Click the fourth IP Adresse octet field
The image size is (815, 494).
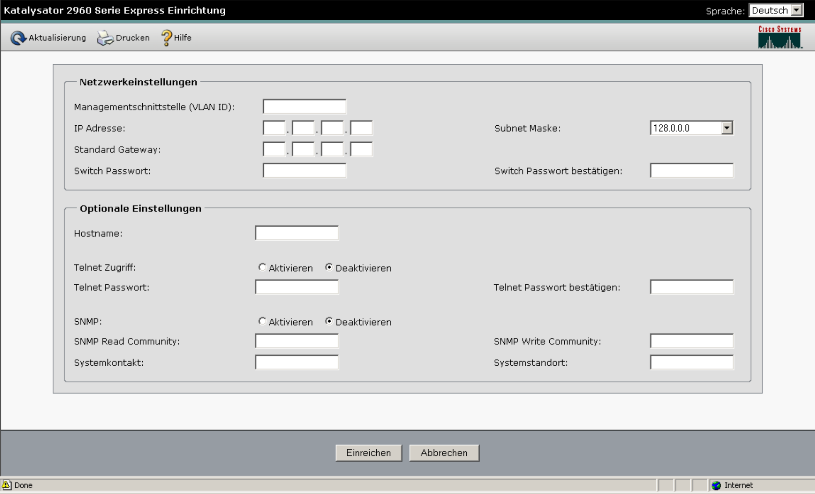point(361,128)
